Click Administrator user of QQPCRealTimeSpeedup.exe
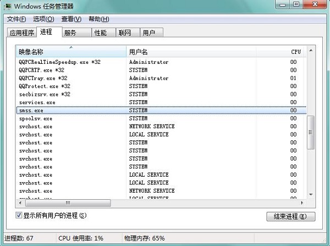 tap(148, 62)
